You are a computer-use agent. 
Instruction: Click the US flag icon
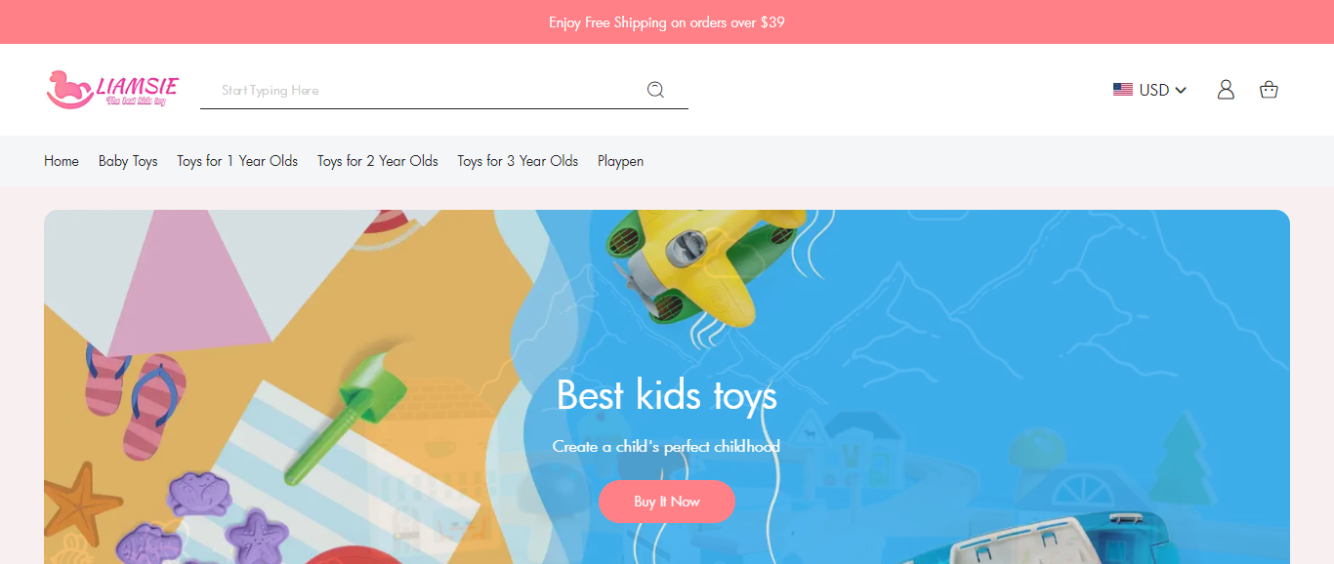(x=1123, y=90)
